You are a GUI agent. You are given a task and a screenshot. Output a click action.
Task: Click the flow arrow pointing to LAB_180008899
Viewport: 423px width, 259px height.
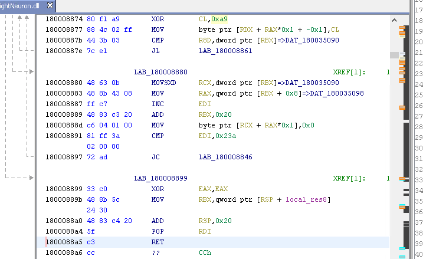tap(31, 178)
